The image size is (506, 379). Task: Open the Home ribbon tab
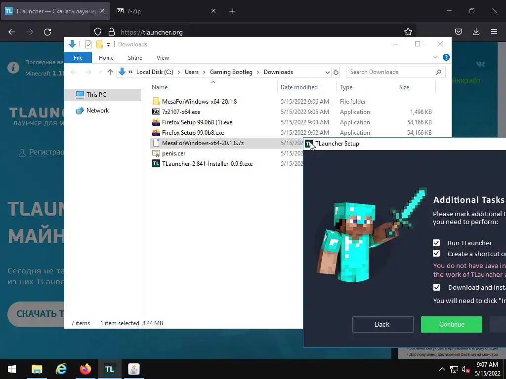click(x=106, y=58)
